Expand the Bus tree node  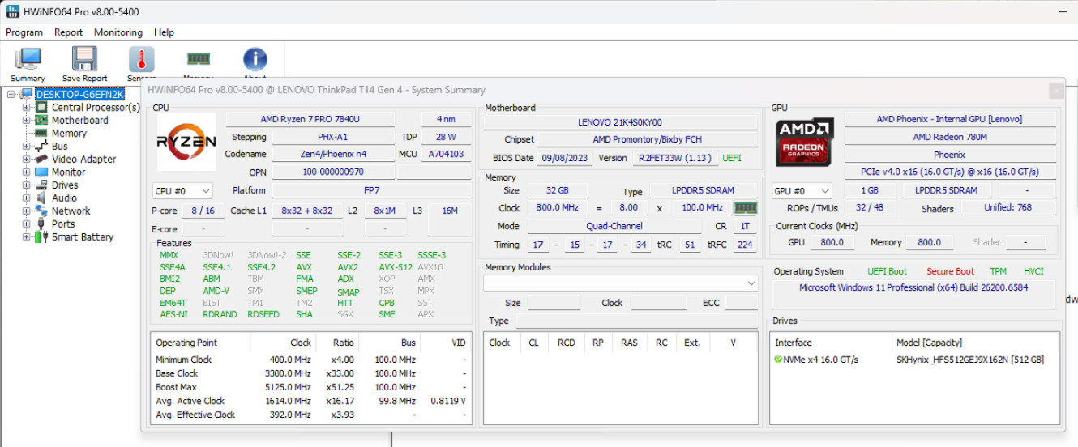(27, 146)
